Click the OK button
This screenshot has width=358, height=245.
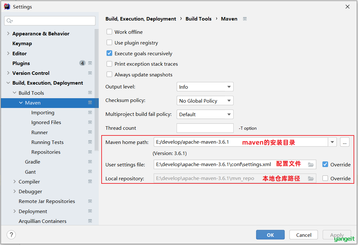tap(270, 235)
